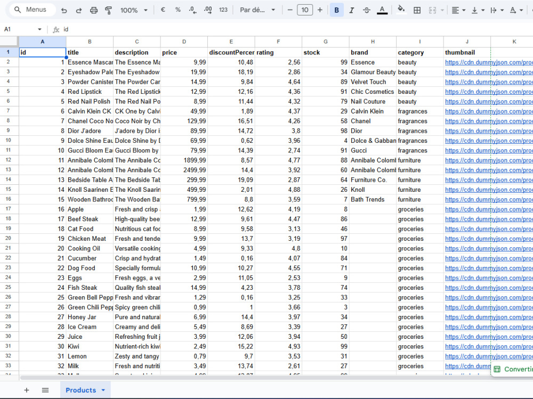Viewport: 533px width, 399px height.
Task: Select the price header cell
Action: (184, 52)
